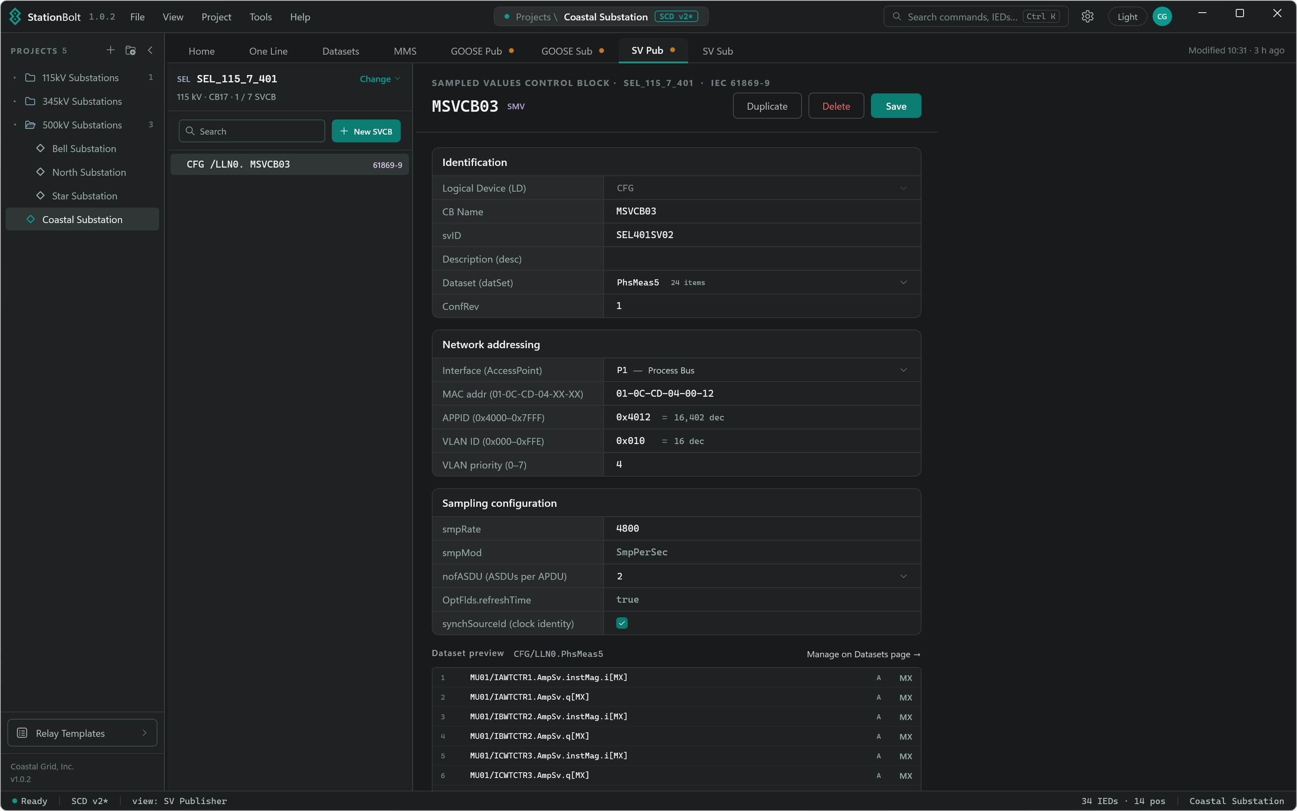
Task: Edit the ConfRev value field
Action: click(762, 306)
